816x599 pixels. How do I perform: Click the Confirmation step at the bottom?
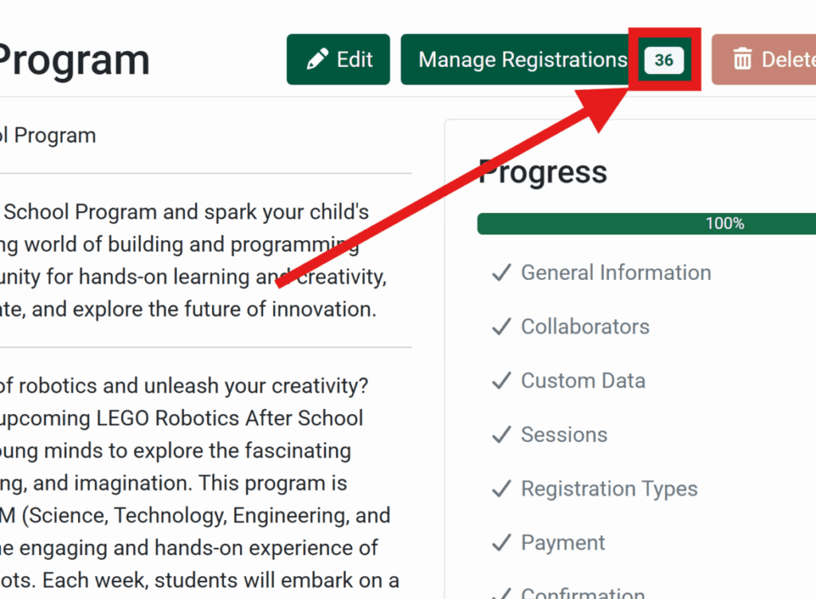click(582, 593)
